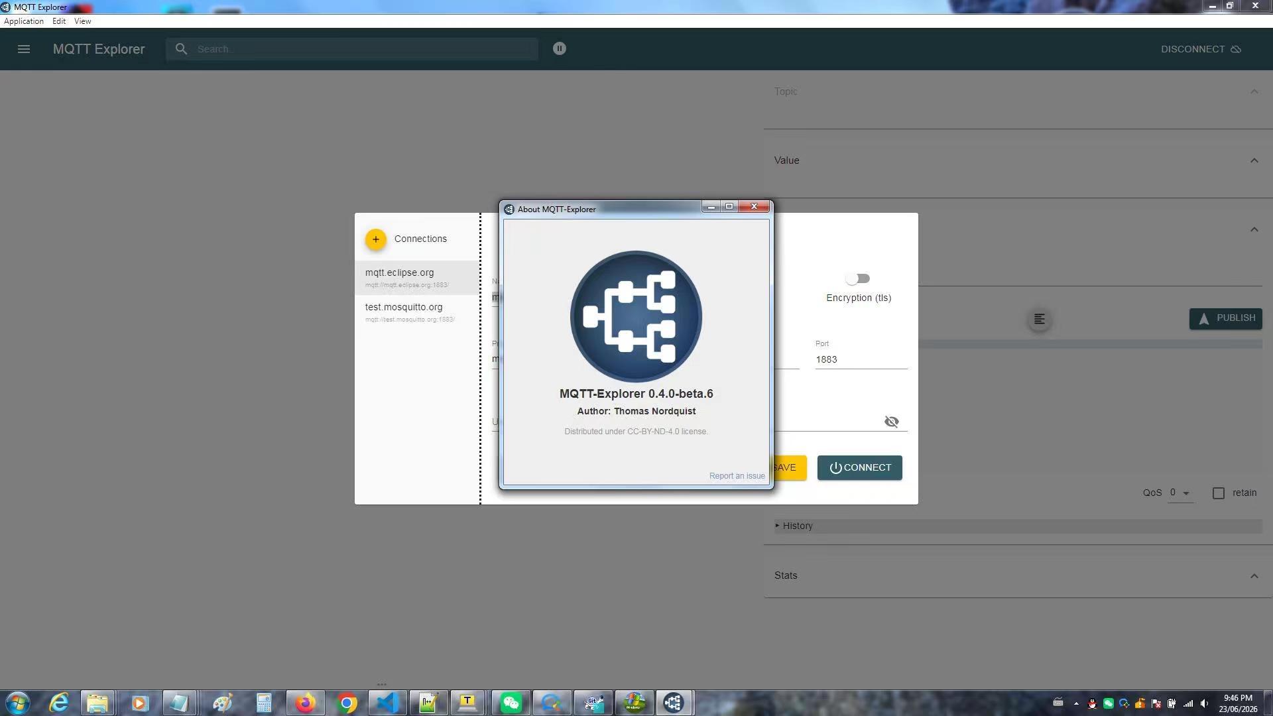Image resolution: width=1273 pixels, height=716 pixels.
Task: Open the View menu
Action: click(x=82, y=21)
